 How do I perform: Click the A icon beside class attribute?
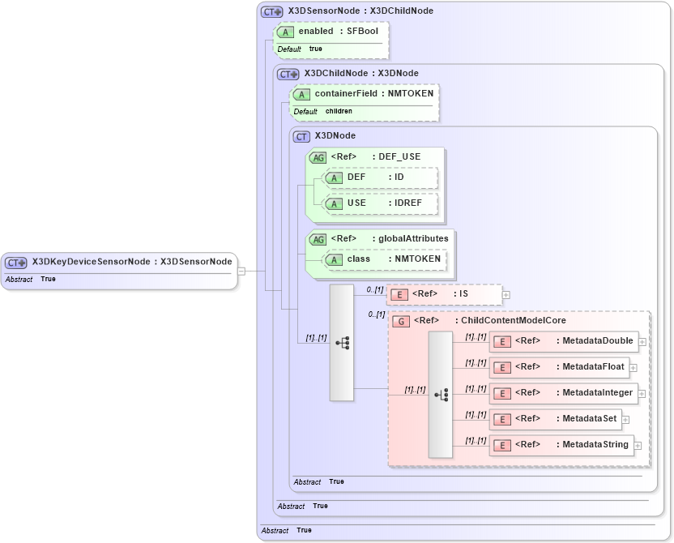(x=335, y=259)
